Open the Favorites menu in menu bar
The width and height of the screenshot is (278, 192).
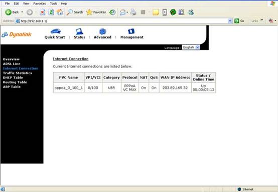click(39, 3)
